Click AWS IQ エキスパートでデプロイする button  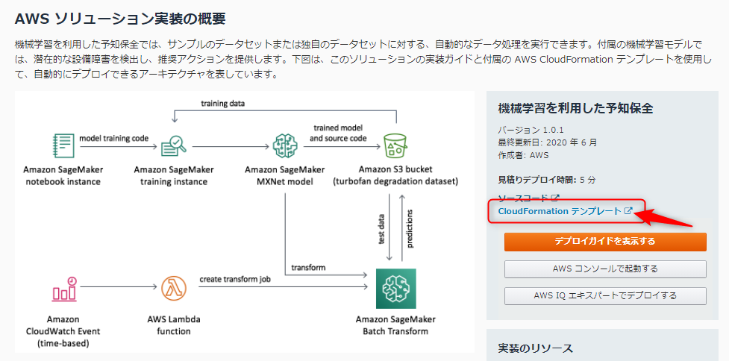pyautogui.click(x=605, y=295)
